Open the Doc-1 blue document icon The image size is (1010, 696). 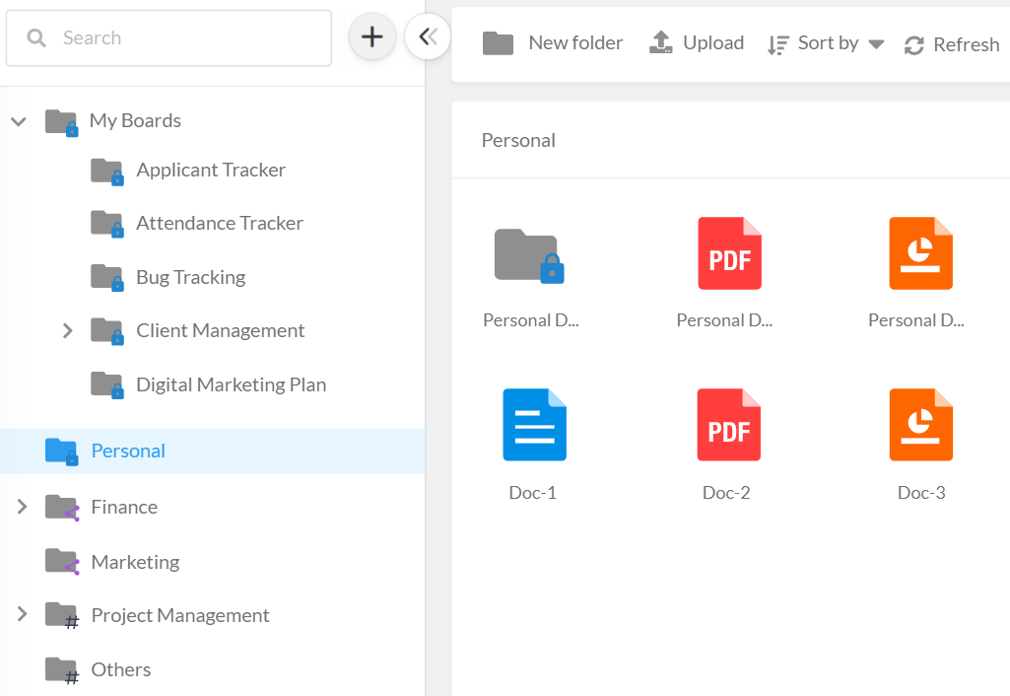534,425
